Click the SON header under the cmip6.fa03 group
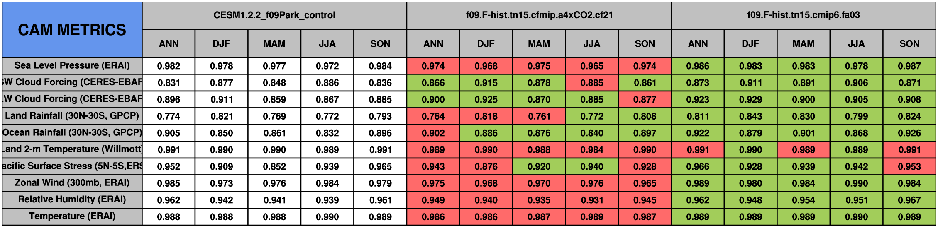938x228 pixels. point(909,44)
